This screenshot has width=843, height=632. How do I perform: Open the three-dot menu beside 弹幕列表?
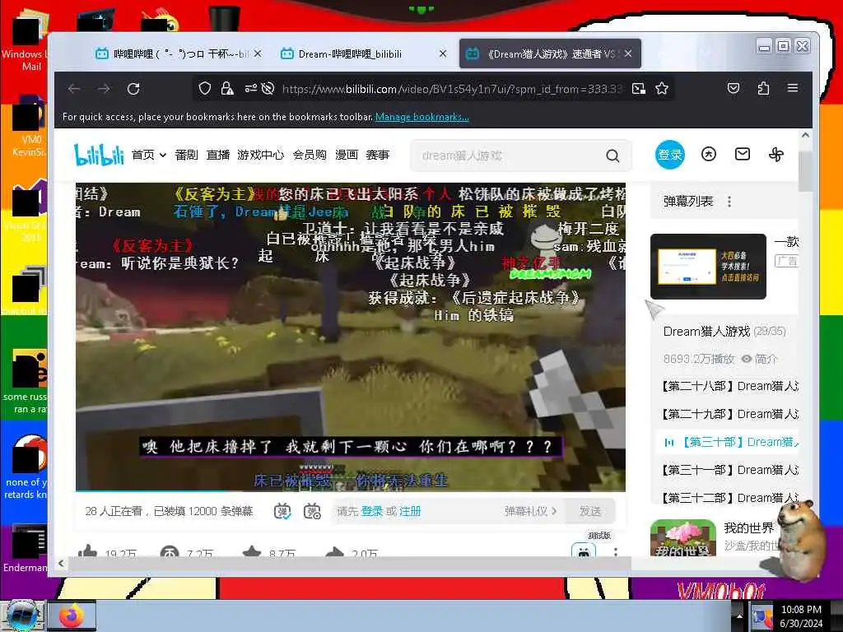tap(729, 202)
